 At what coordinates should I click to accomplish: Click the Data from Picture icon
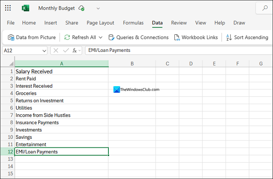[x=11, y=37]
